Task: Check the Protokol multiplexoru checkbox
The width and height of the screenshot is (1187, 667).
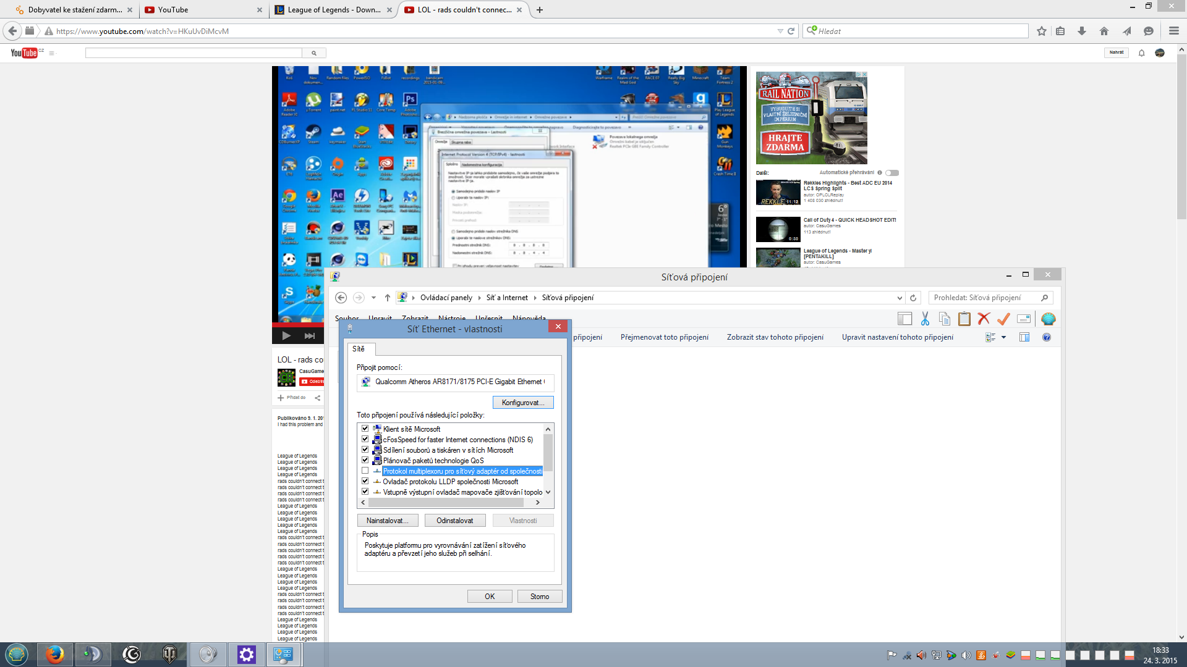Action: click(x=365, y=471)
